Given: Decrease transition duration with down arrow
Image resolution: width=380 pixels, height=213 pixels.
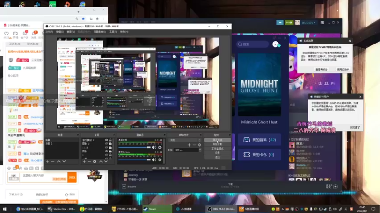Looking at the screenshot, I should [x=200, y=151].
